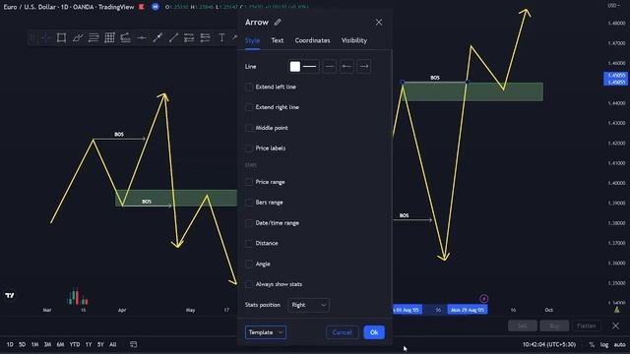Screen dimensions: 630x354
Task: Close the Arrow settings dialog
Action: pos(379,22)
